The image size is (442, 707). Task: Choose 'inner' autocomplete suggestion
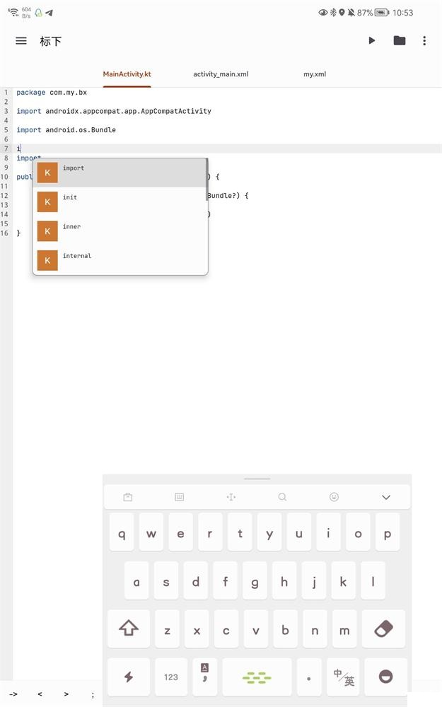coord(120,231)
